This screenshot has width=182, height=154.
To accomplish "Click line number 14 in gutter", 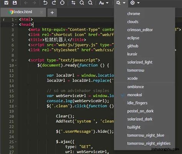I will point(12,86).
